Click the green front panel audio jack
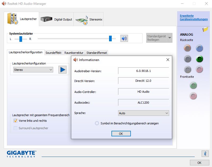Screen dimensions: 212x167 click(x=193, y=85)
